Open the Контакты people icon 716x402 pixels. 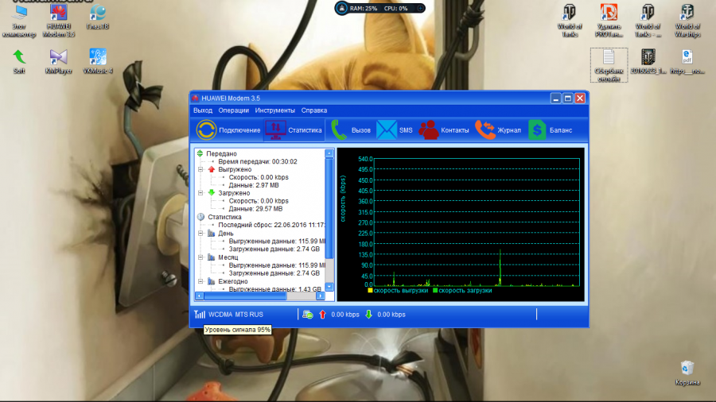click(x=429, y=130)
